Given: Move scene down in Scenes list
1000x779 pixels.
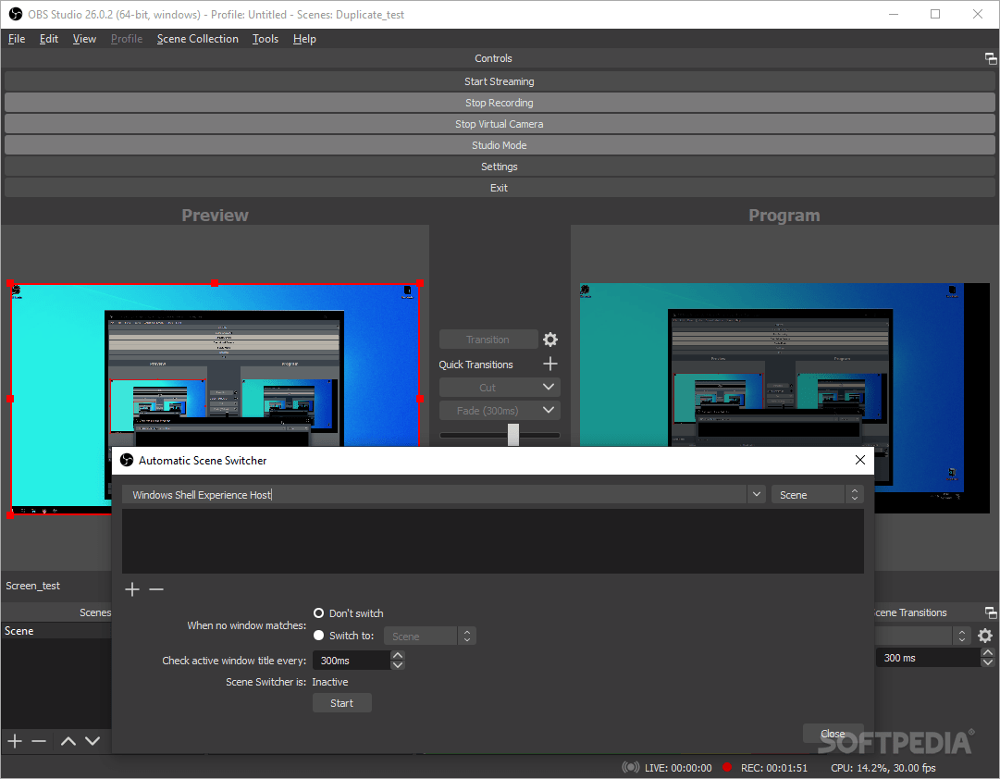Looking at the screenshot, I should [x=93, y=741].
